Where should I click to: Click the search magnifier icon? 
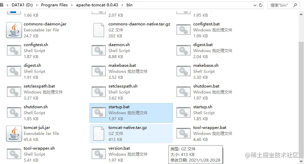(295, 5)
